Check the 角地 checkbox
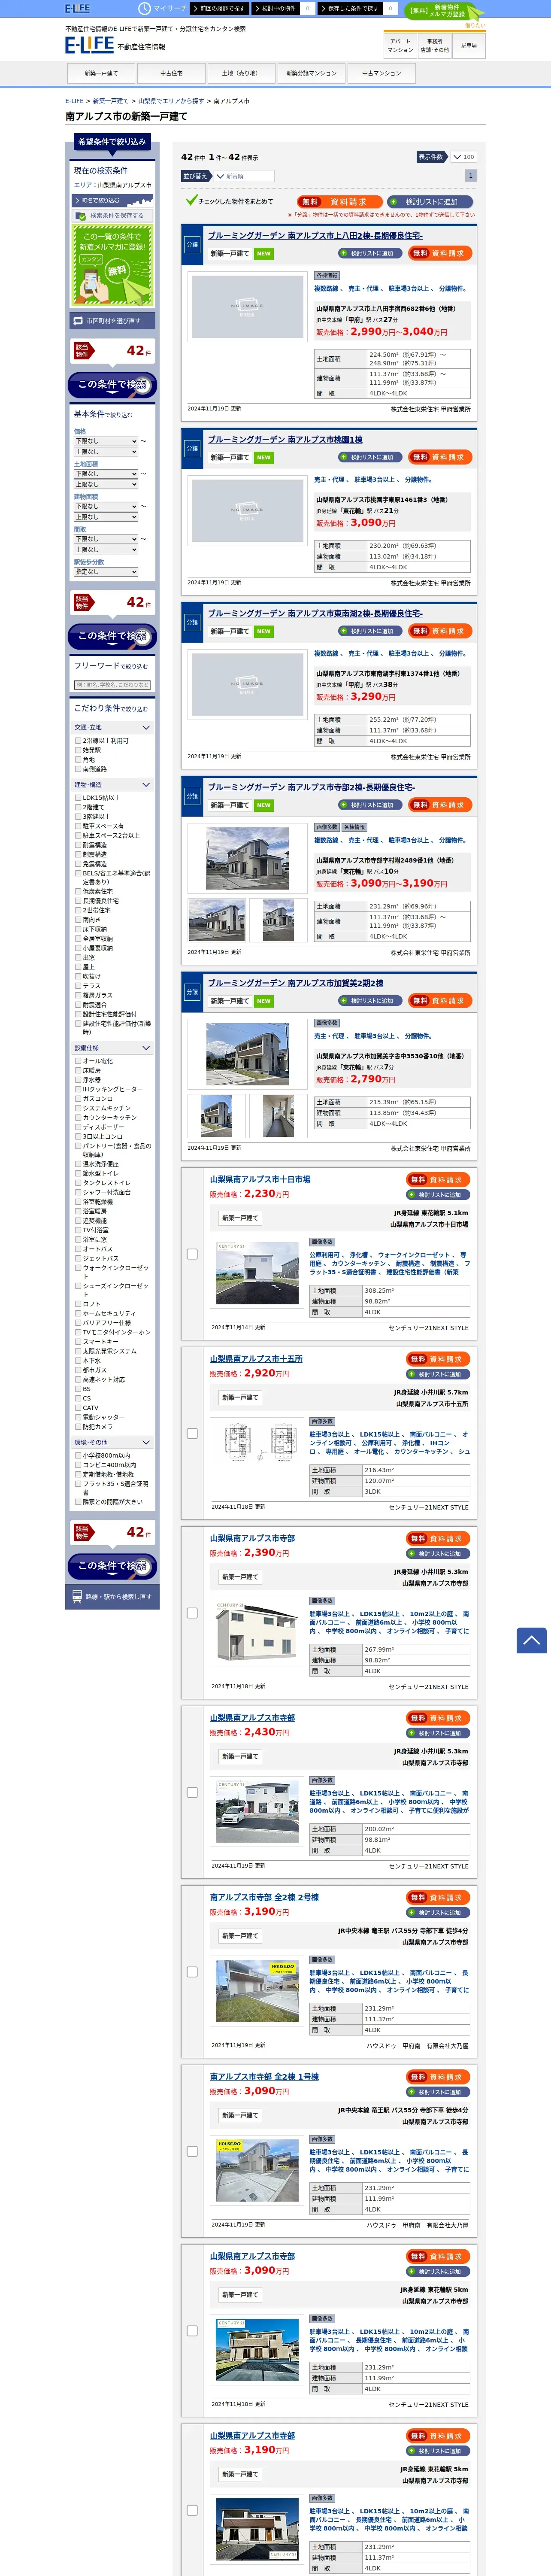The width and height of the screenshot is (551, 2576). [78, 760]
